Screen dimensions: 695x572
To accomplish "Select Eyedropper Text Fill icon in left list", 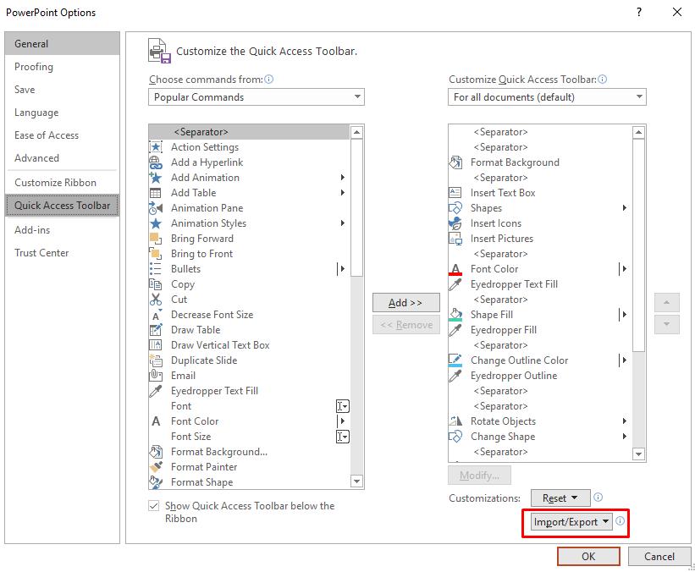I will tap(156, 391).
